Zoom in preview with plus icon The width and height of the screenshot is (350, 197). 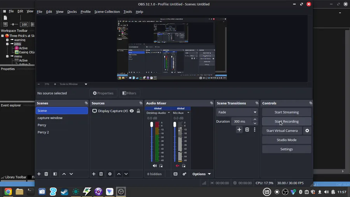click(55, 84)
